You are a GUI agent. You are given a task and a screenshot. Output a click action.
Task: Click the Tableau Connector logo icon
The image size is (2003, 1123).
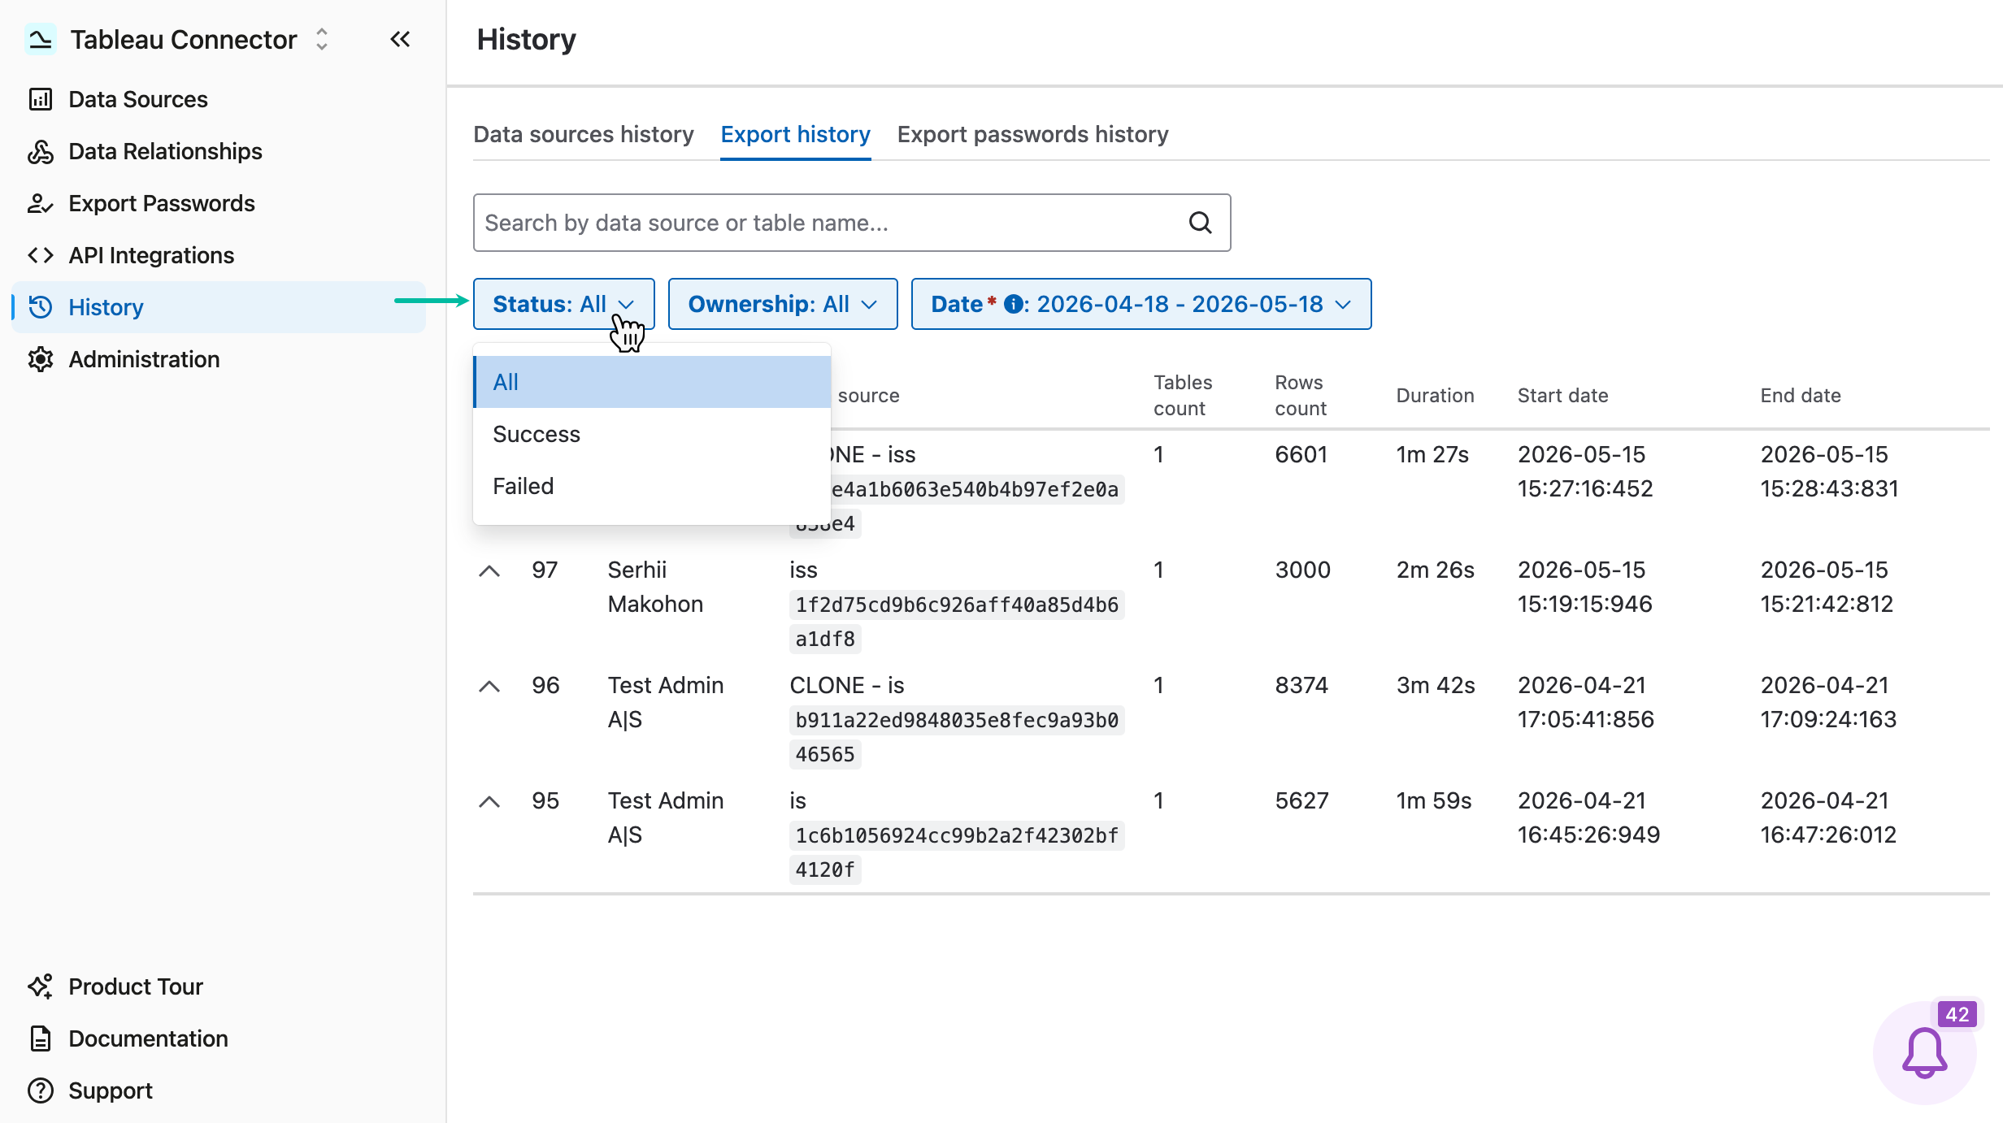coord(40,39)
